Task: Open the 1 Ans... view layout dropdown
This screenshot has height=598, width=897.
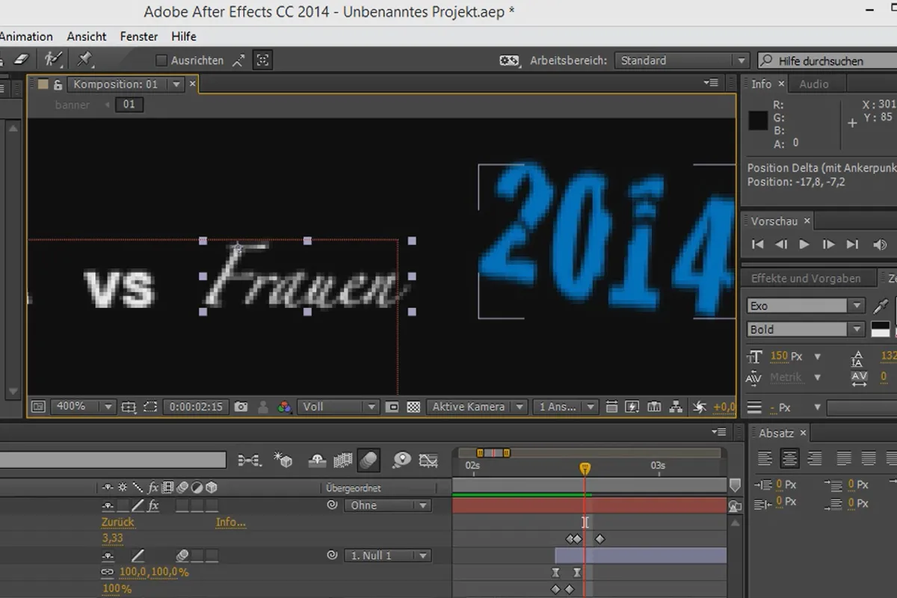Action: point(565,407)
